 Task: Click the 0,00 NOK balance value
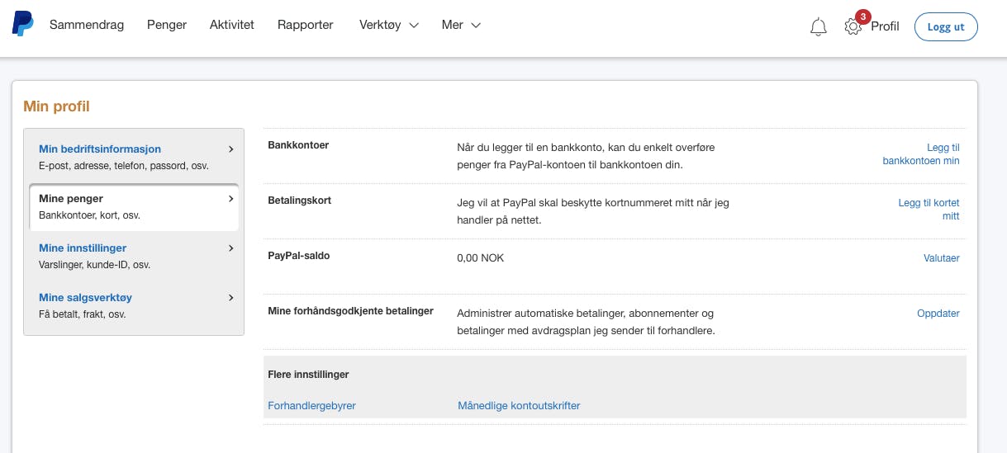click(480, 258)
